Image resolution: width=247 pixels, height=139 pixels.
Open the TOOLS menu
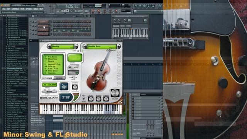[x=36, y=9]
